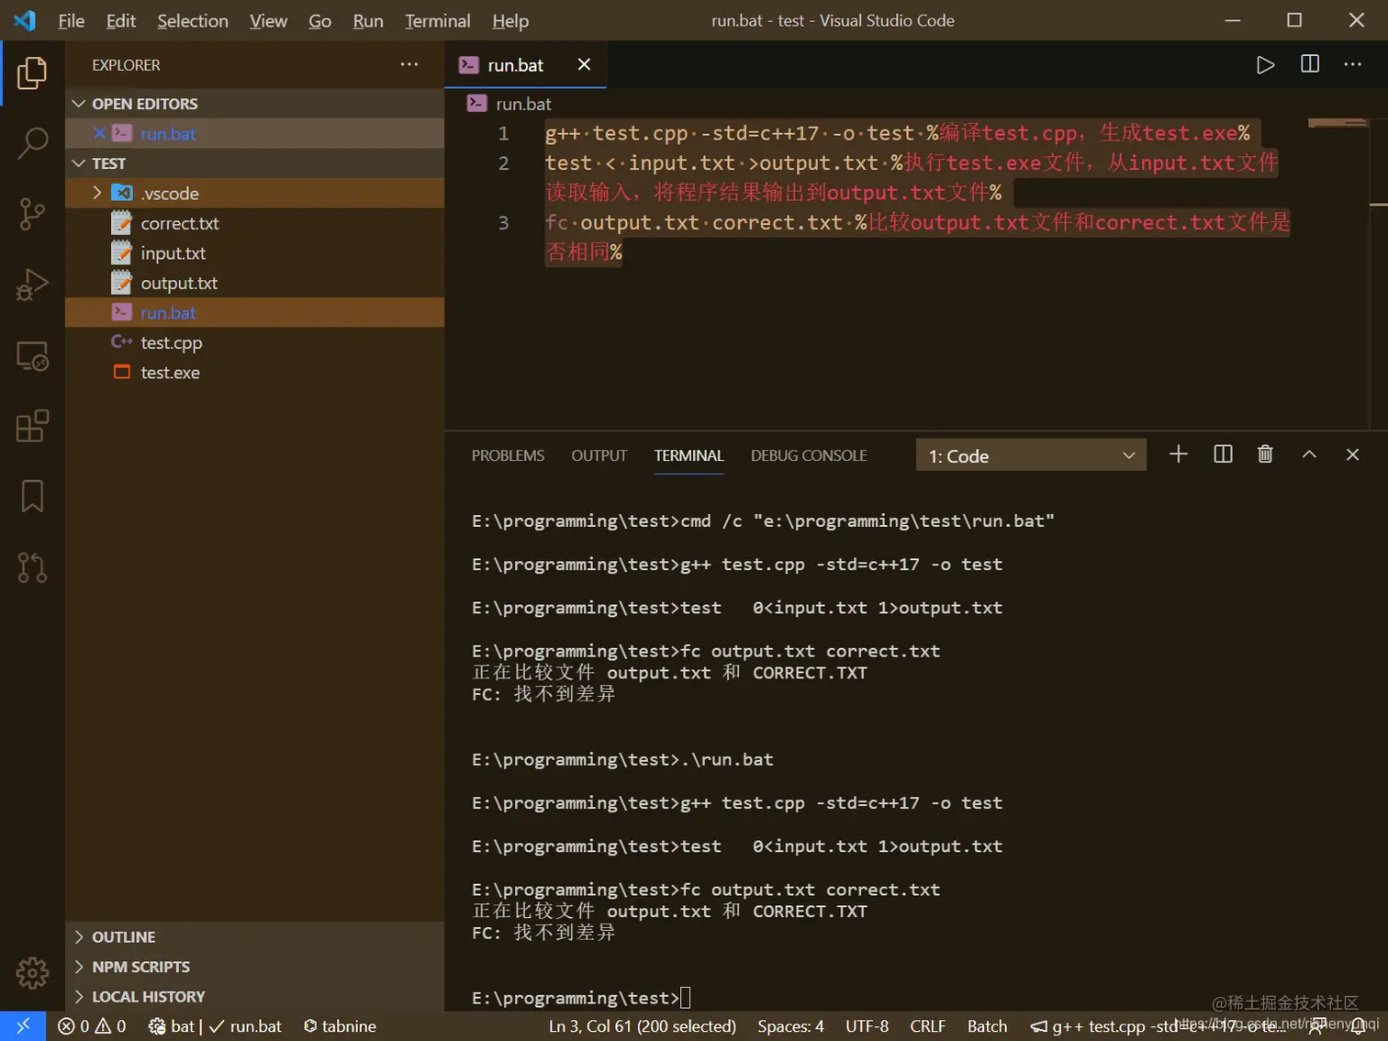1388x1041 pixels.
Task: Click the bat | run.bat status item
Action: (x=216, y=1026)
